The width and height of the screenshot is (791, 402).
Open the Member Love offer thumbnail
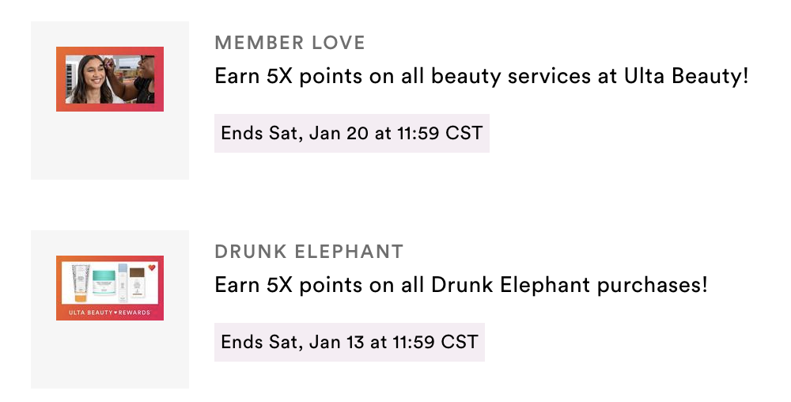(110, 79)
